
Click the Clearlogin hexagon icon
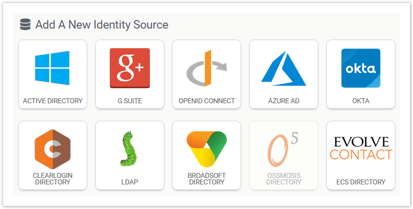pos(52,149)
